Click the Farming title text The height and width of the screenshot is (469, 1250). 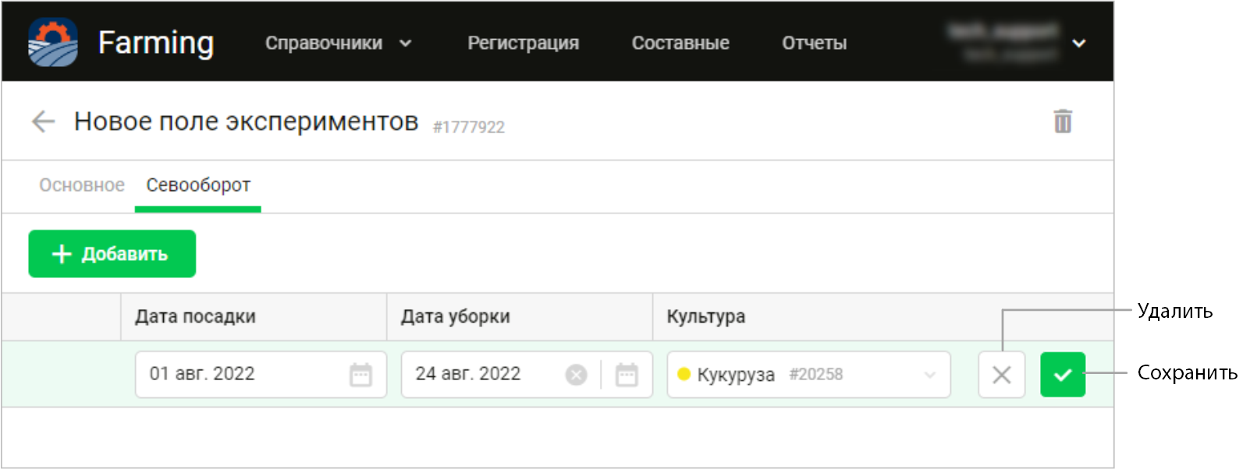pyautogui.click(x=156, y=43)
